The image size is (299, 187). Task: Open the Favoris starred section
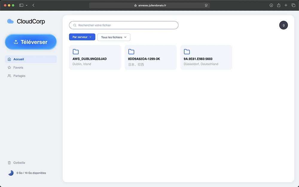[18, 68]
